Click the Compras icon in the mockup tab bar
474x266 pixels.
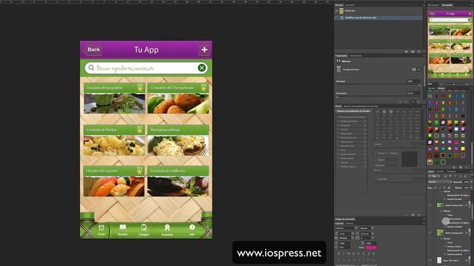point(144,227)
